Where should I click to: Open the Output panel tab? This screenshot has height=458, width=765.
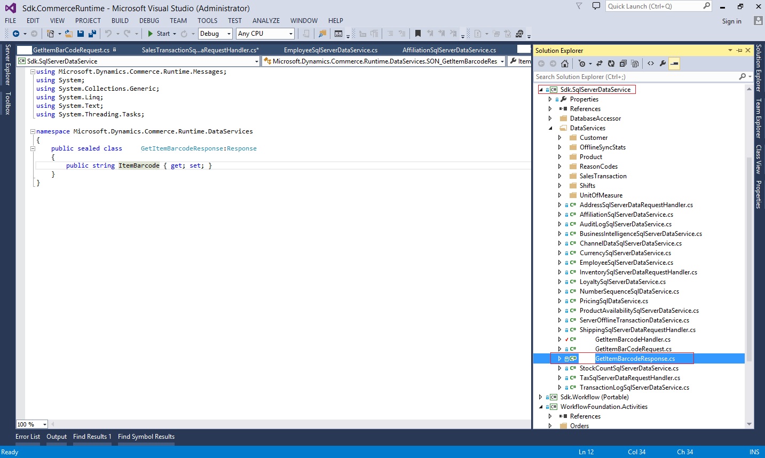coord(57,437)
